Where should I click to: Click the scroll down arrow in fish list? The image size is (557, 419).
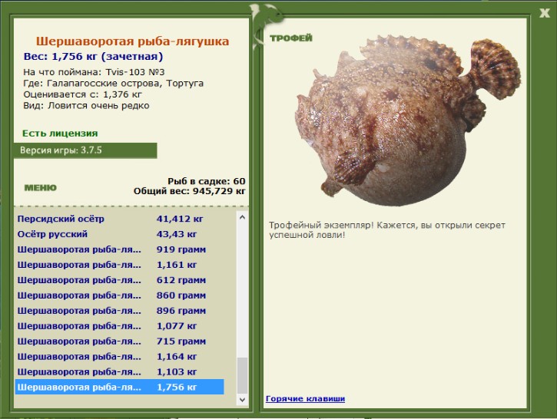(x=242, y=400)
